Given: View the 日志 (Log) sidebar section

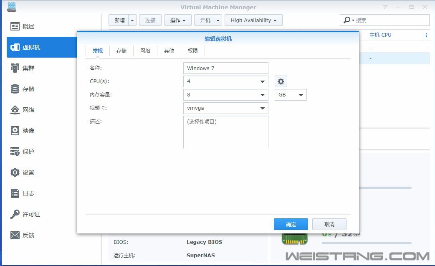Looking at the screenshot, I should coord(25,193).
